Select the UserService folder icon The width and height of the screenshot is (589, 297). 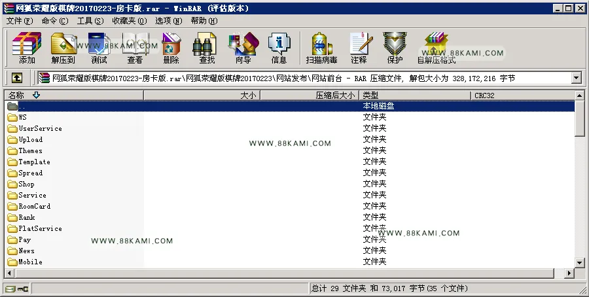pyautogui.click(x=12, y=129)
